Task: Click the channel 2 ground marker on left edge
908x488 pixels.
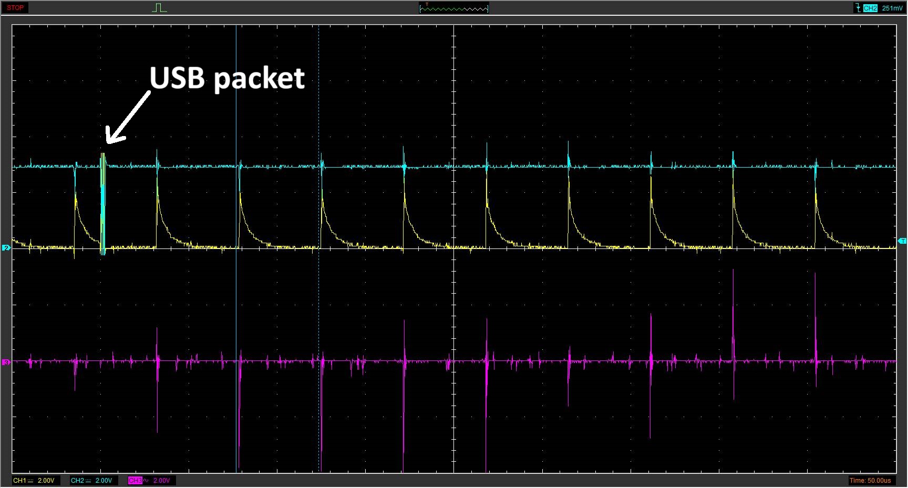Action: [x=6, y=247]
